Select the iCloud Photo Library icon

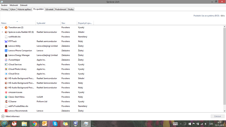6,69
